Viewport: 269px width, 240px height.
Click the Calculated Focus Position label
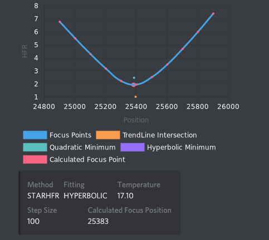click(x=130, y=211)
